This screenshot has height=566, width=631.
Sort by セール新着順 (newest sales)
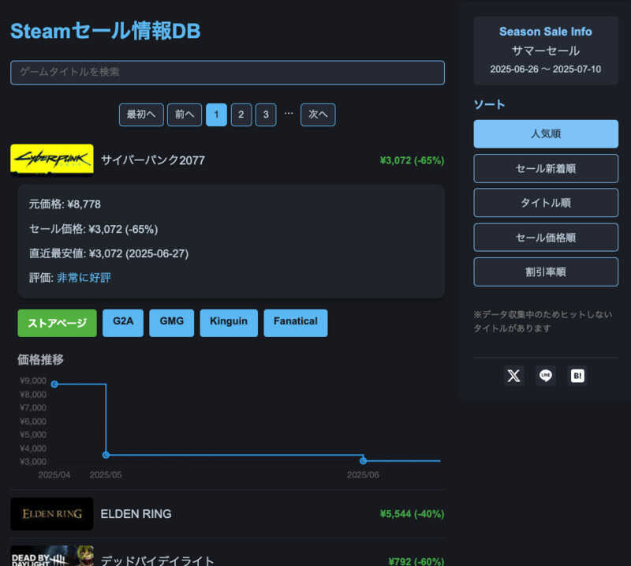[545, 168]
